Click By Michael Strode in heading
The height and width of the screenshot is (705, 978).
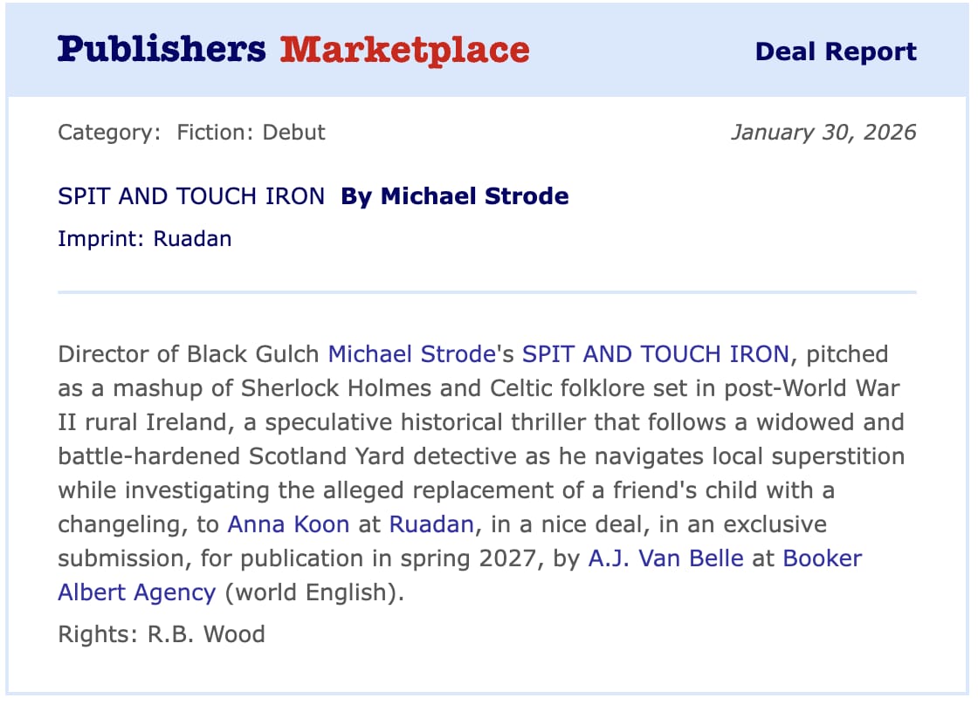point(455,195)
